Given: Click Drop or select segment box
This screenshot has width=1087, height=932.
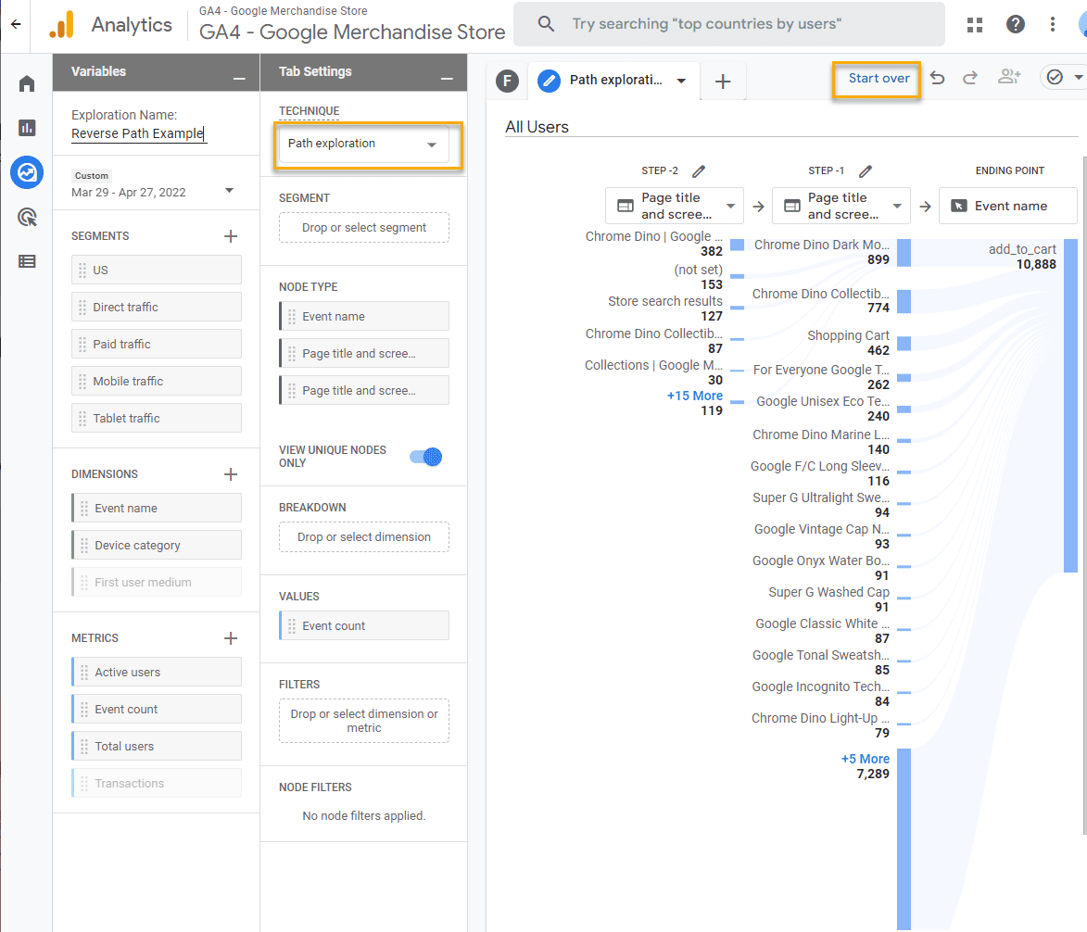Looking at the screenshot, I should [x=364, y=227].
